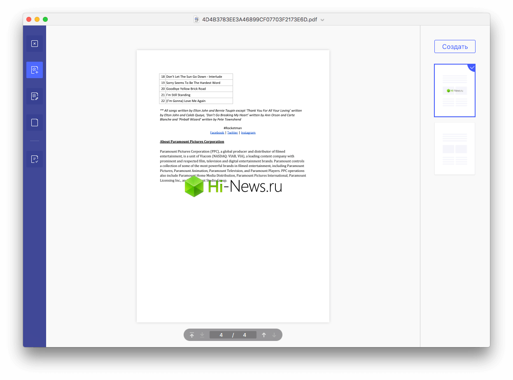Jump to the first page using the top-arrow icon
The image size is (513, 380).
point(192,335)
